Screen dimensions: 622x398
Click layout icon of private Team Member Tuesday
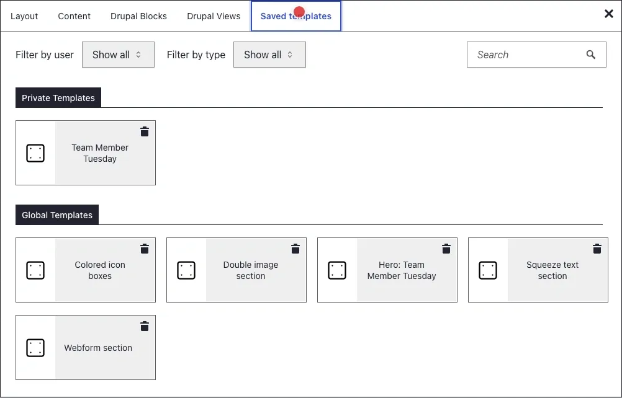coord(35,153)
